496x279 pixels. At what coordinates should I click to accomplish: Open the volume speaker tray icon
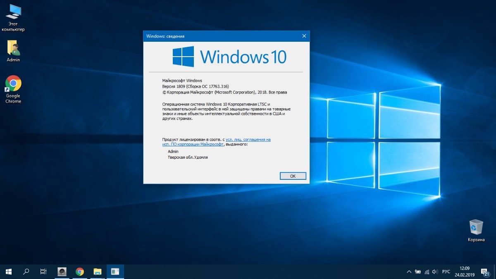(436, 272)
